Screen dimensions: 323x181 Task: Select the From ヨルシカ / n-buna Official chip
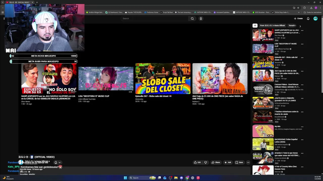coord(272,25)
